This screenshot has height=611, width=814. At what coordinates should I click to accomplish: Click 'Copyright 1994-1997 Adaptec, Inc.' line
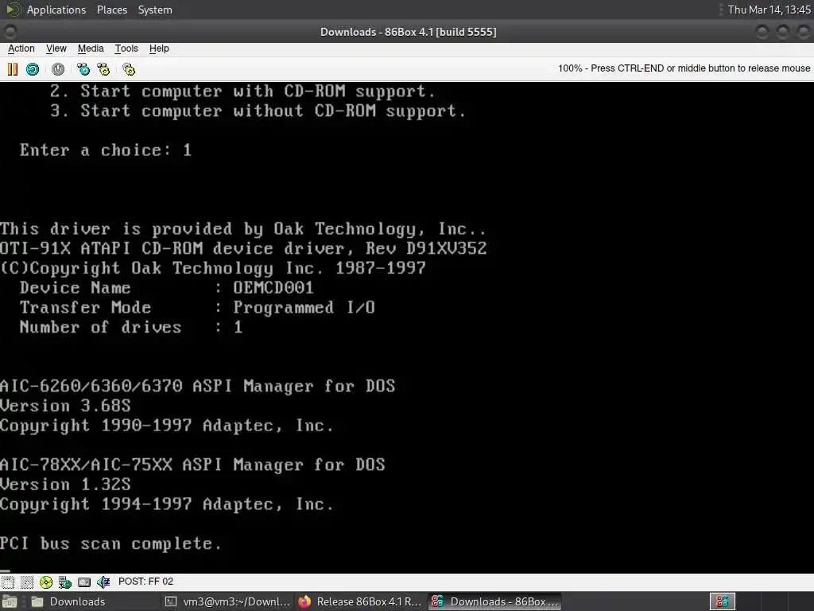coord(167,504)
